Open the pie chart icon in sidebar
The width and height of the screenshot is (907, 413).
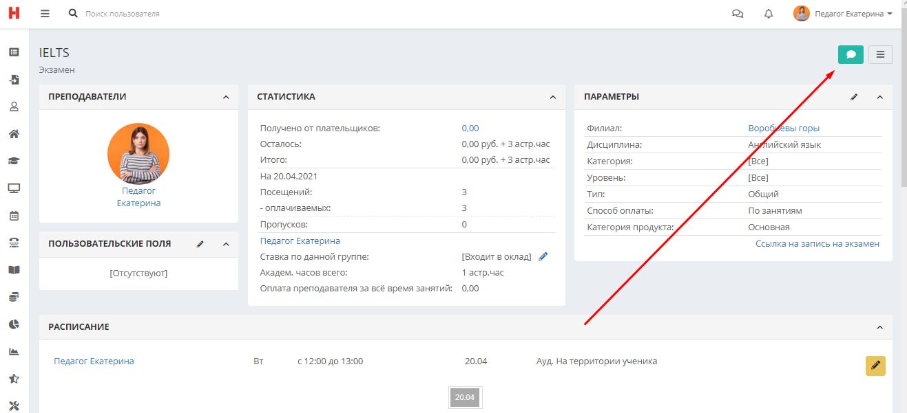[x=14, y=324]
